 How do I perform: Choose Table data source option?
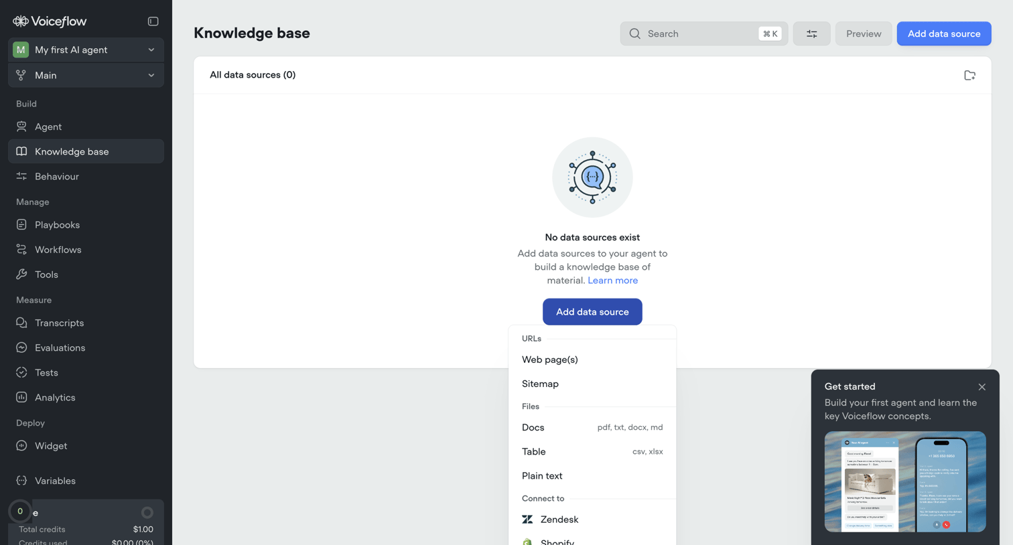[x=592, y=451]
